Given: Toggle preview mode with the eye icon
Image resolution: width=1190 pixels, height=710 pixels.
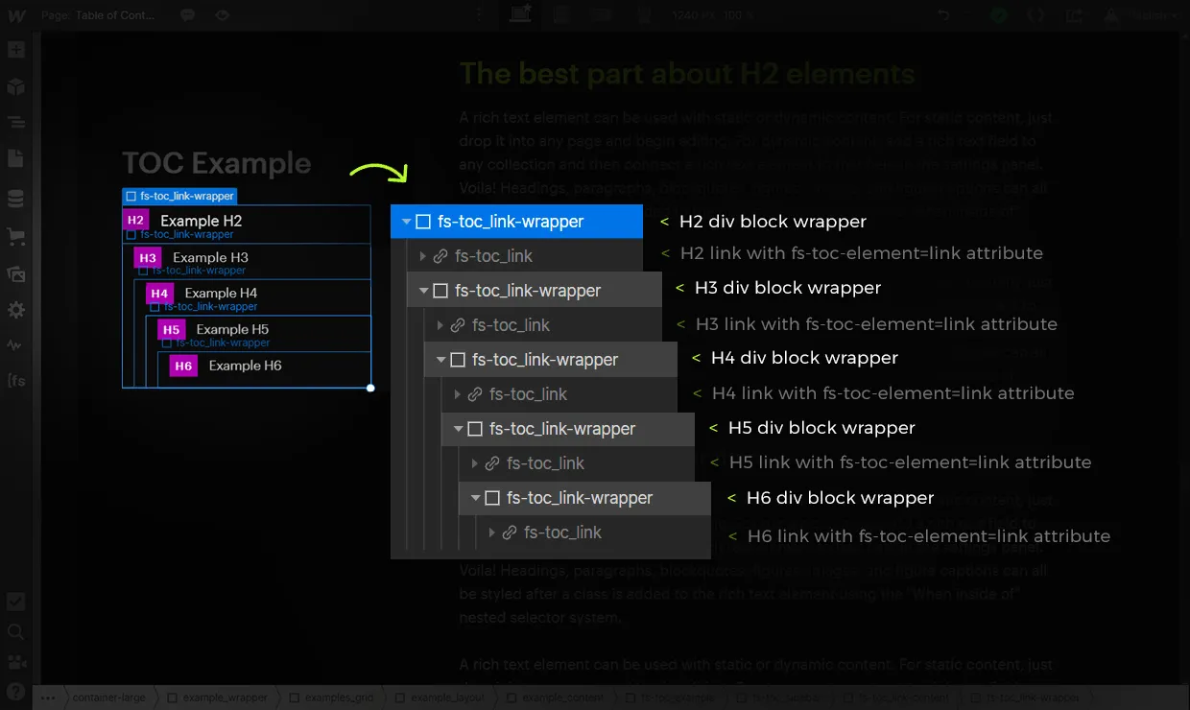Looking at the screenshot, I should tap(223, 15).
